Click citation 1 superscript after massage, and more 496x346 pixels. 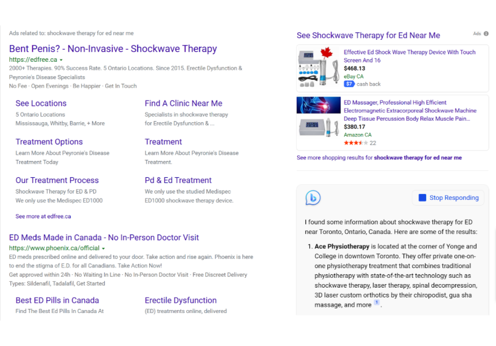click(x=376, y=303)
